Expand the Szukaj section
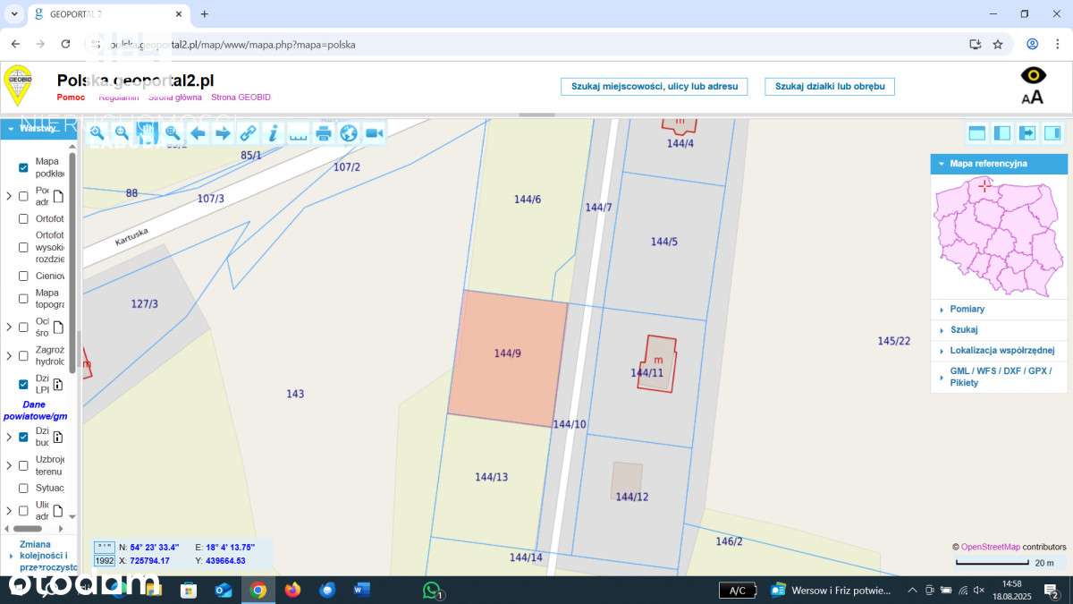The height and width of the screenshot is (604, 1073). (x=999, y=329)
